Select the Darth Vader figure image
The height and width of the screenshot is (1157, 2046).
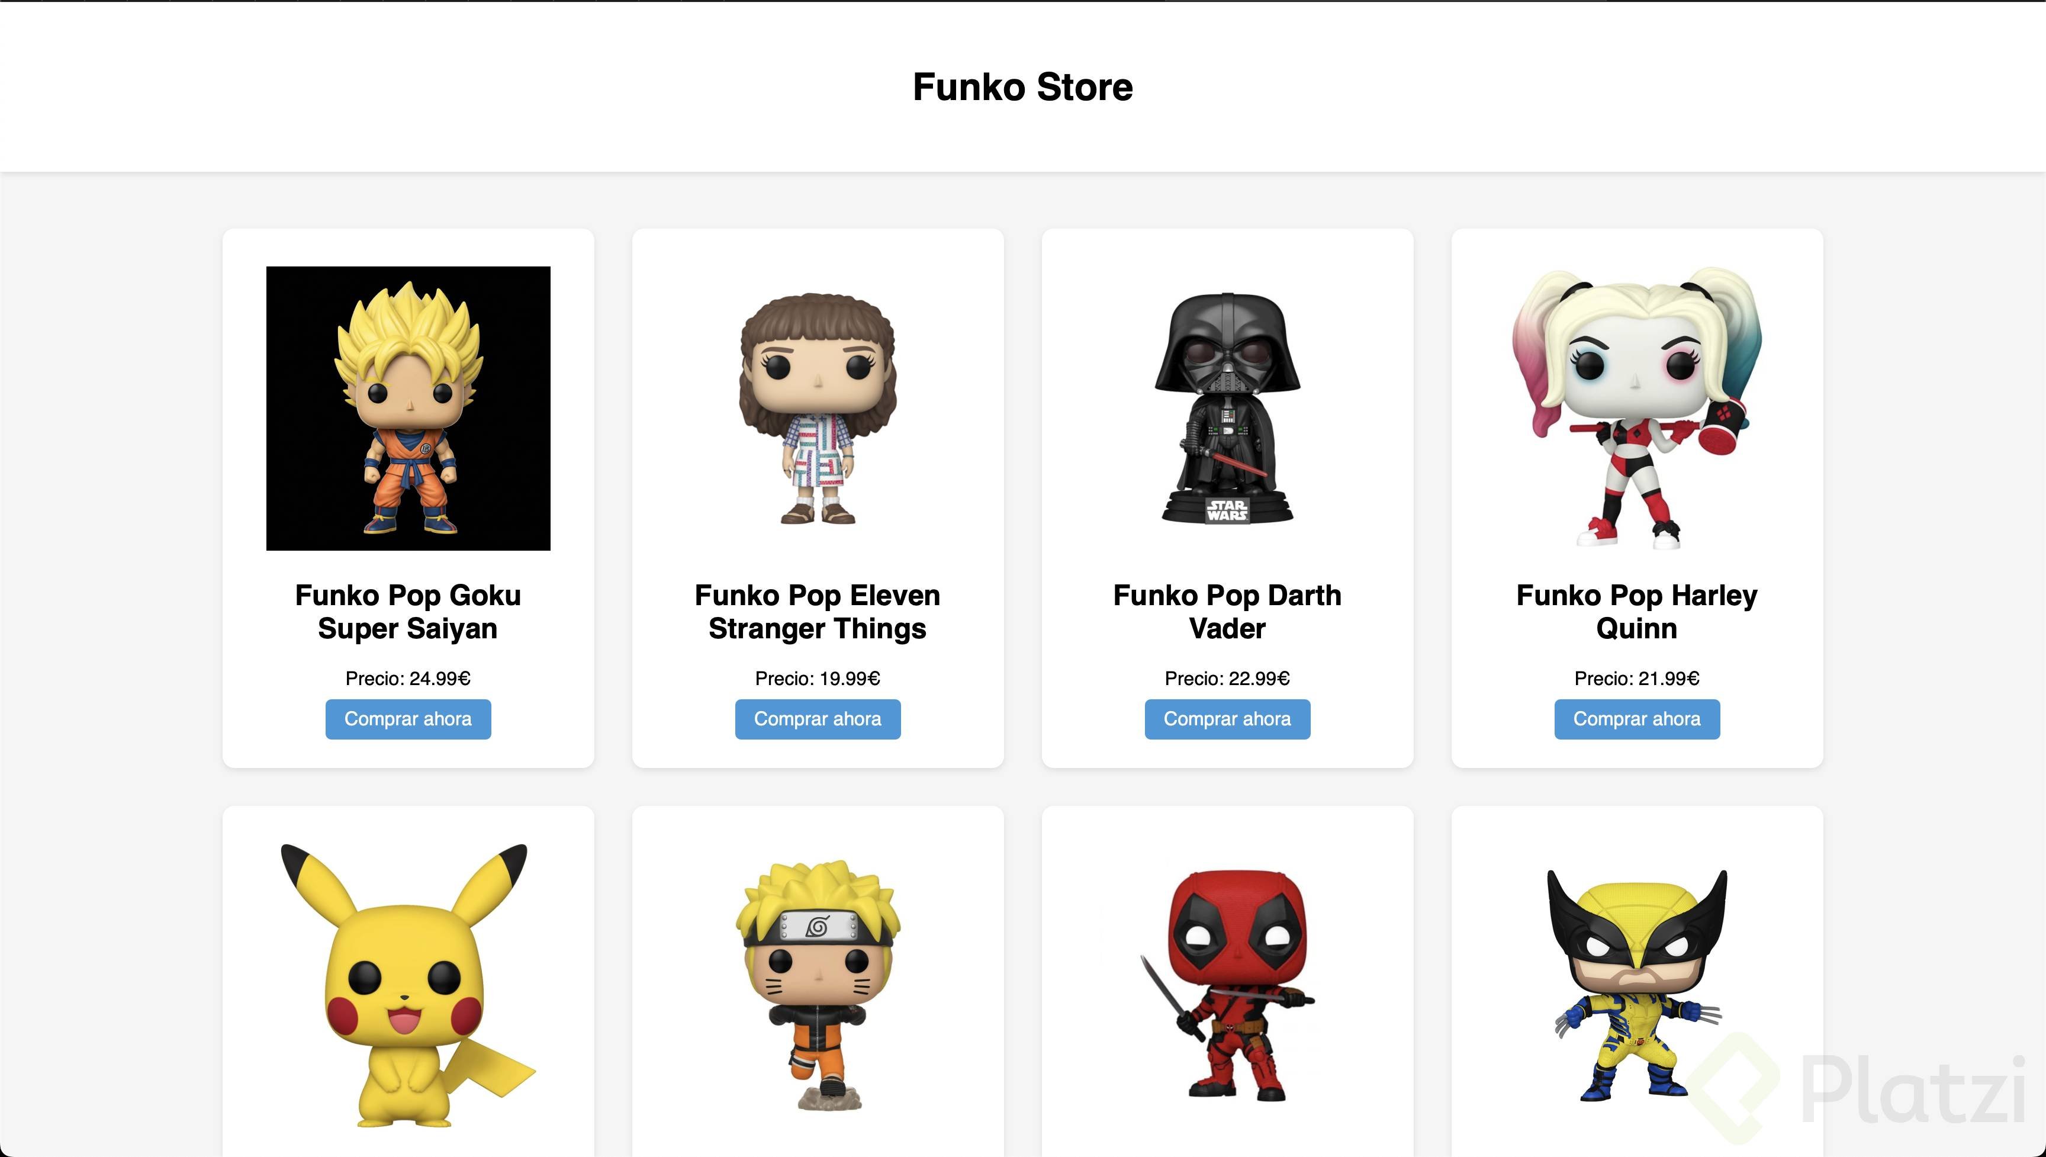click(1227, 407)
